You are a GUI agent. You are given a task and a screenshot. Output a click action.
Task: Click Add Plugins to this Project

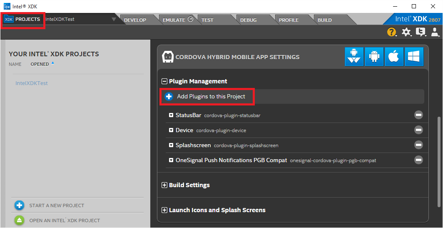coord(211,96)
